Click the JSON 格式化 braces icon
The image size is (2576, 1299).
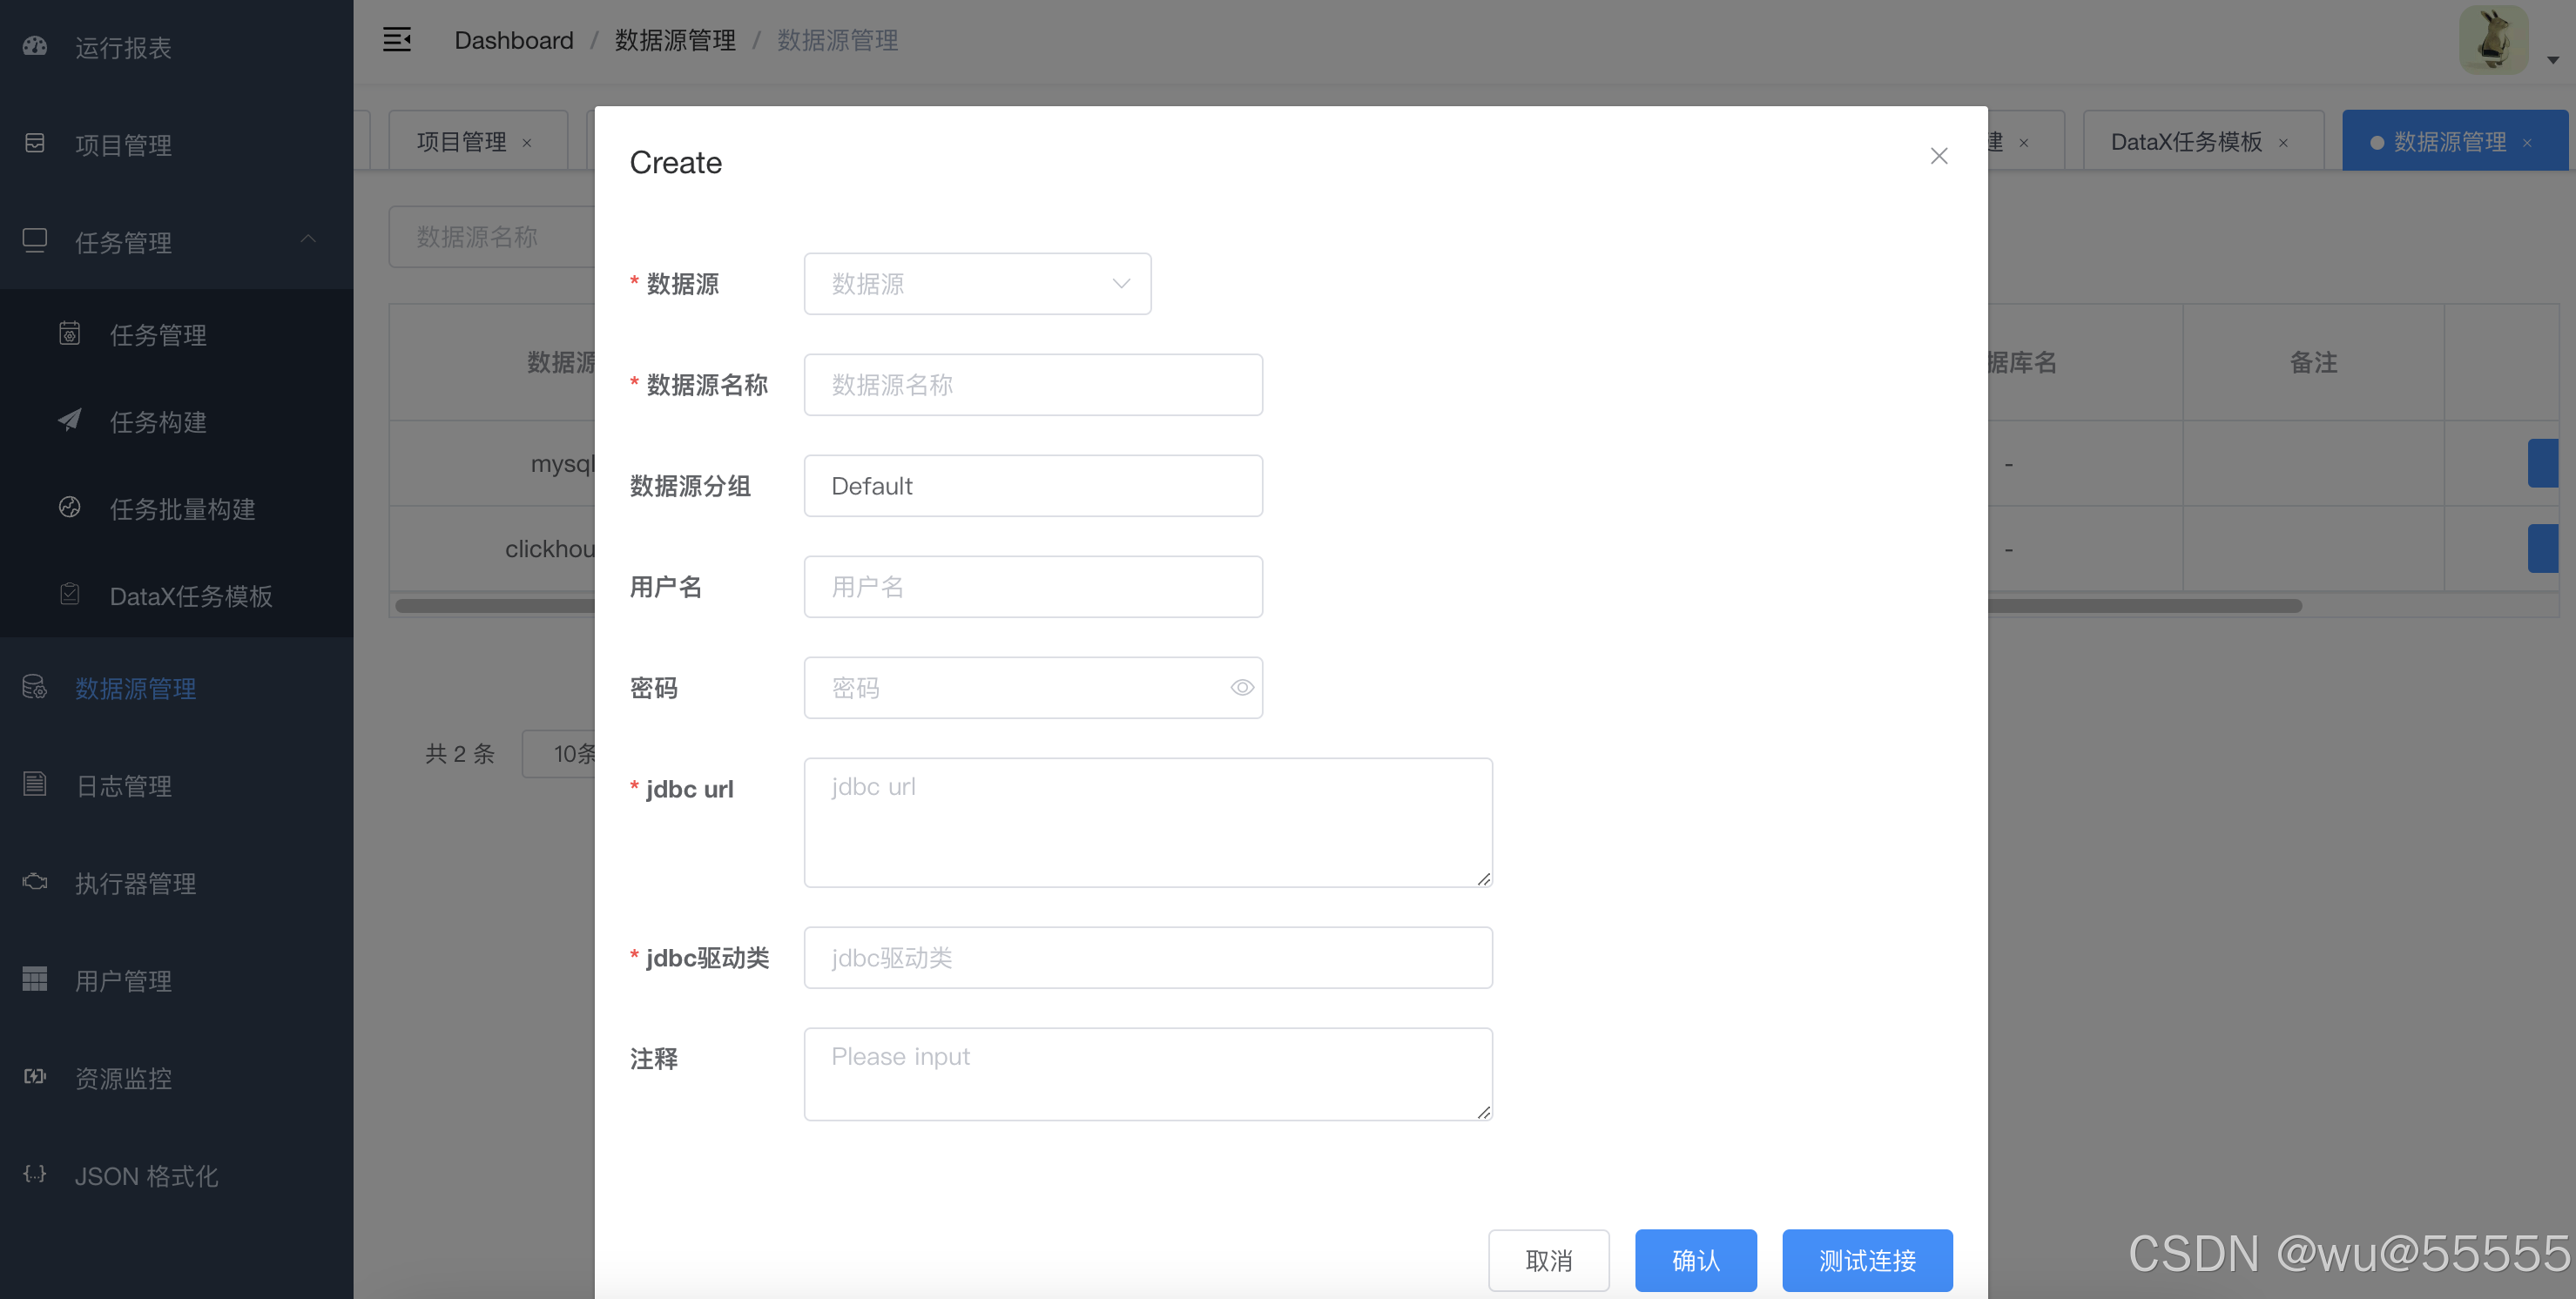point(35,1173)
